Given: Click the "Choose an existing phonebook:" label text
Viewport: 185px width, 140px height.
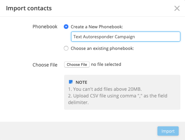Looking at the screenshot, I should (x=102, y=49).
